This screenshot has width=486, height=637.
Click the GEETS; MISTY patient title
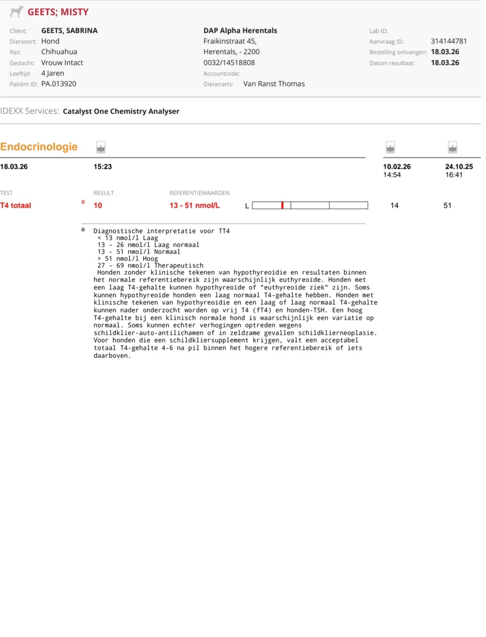pos(58,12)
